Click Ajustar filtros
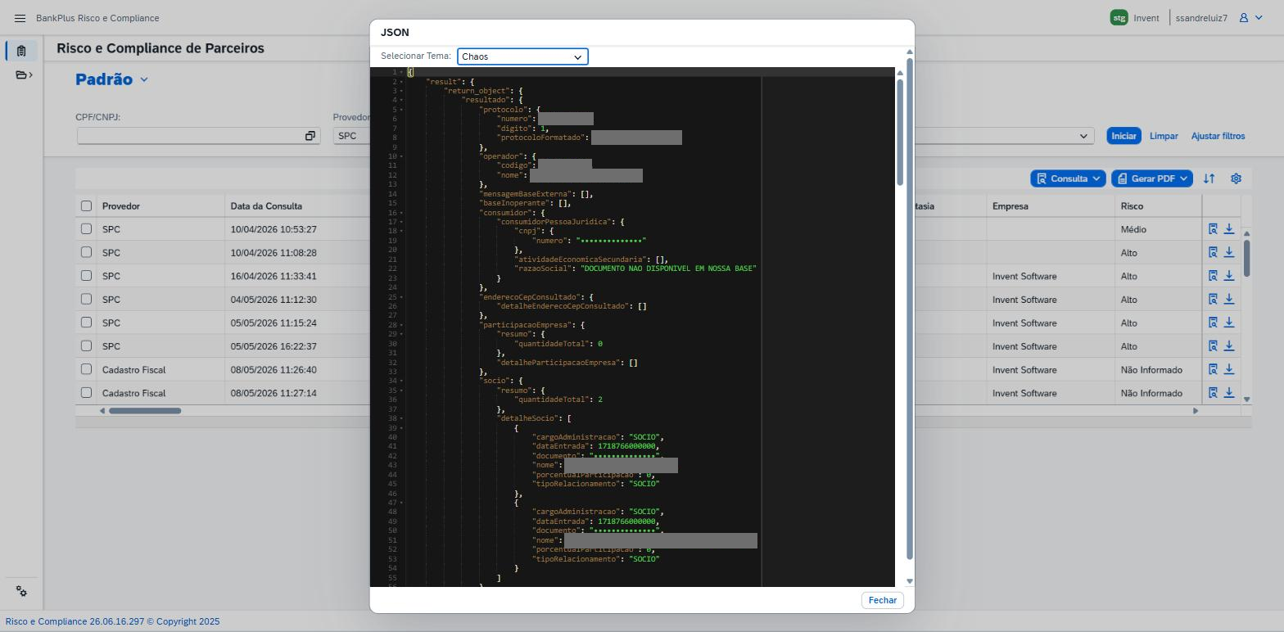 [x=1218, y=136]
